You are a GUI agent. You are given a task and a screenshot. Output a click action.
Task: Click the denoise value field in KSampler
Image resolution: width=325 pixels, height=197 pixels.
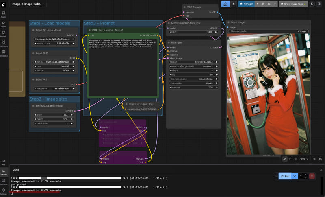194,88
